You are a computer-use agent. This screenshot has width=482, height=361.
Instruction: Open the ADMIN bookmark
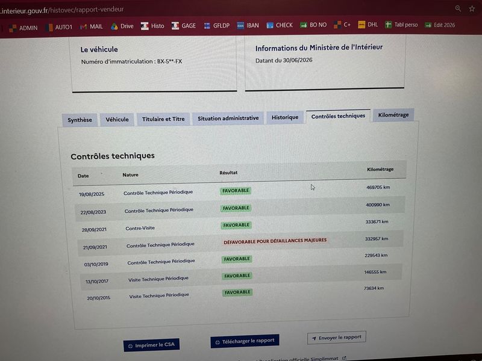tap(23, 28)
